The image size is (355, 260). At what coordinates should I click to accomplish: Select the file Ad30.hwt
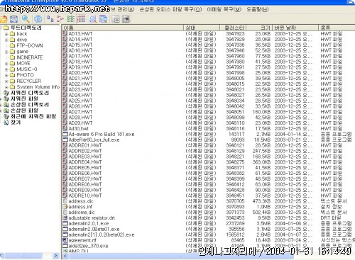coord(78,129)
